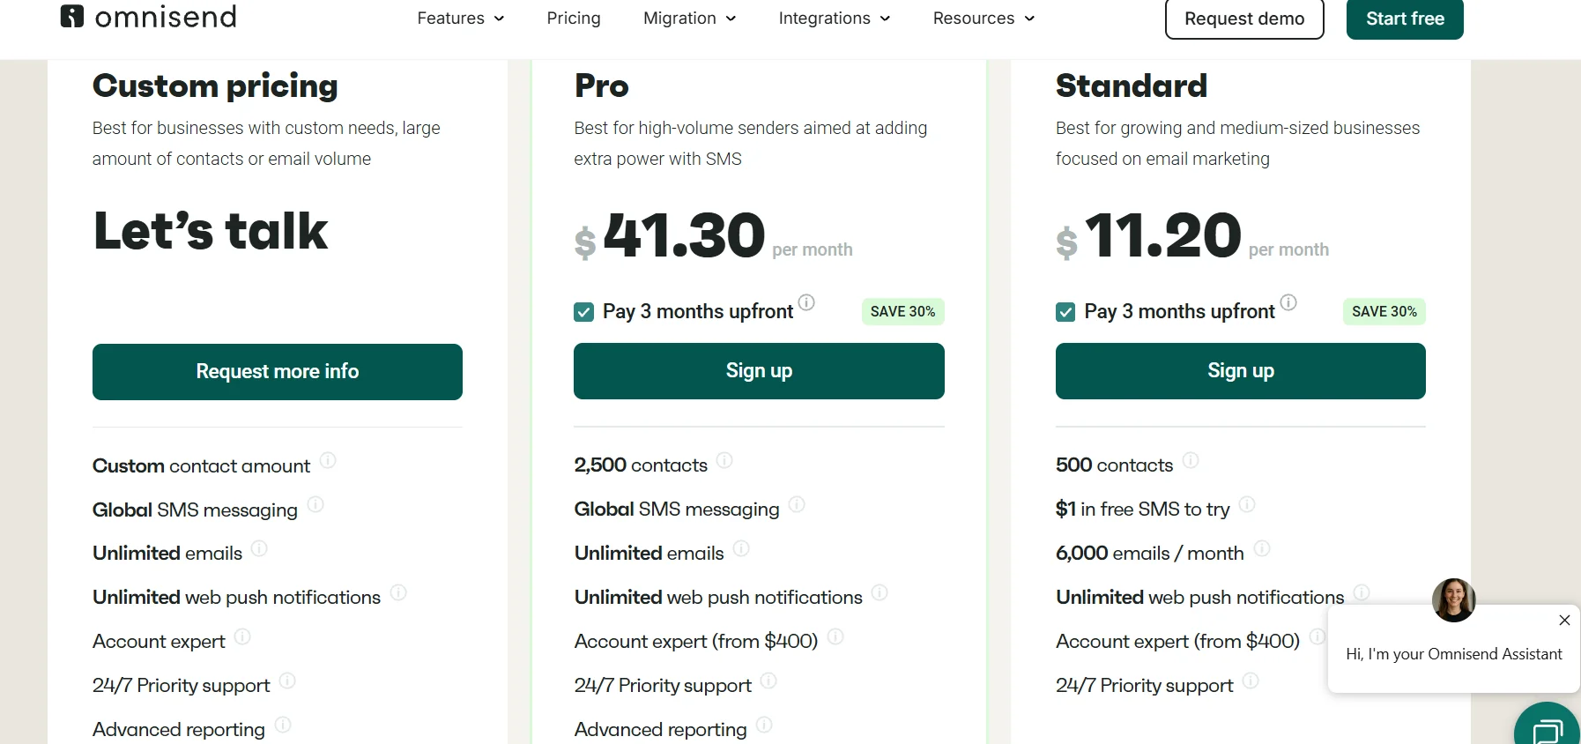Viewport: 1581px width, 744px height.
Task: Click info icon beside Custom contact amount
Action: coord(328,460)
